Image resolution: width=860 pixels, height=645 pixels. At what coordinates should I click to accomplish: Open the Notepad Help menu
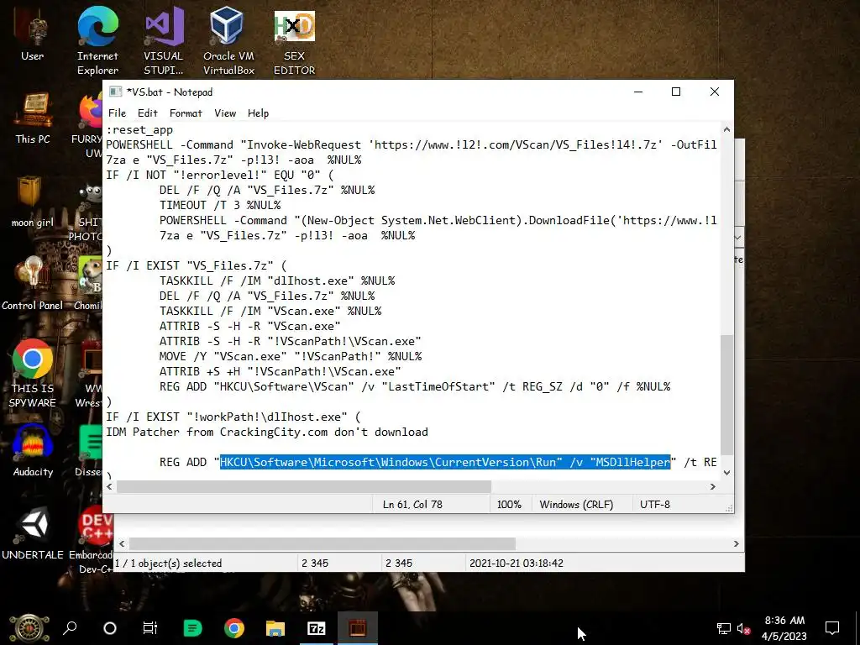click(258, 113)
